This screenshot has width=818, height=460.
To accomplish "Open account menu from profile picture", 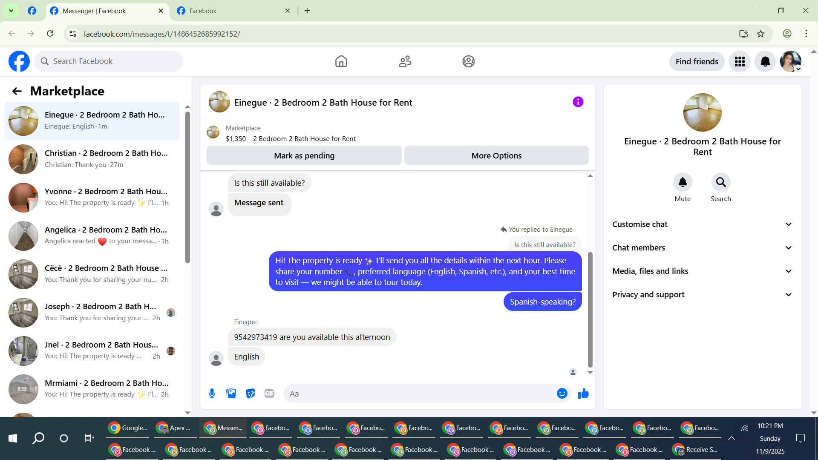I will [x=791, y=62].
